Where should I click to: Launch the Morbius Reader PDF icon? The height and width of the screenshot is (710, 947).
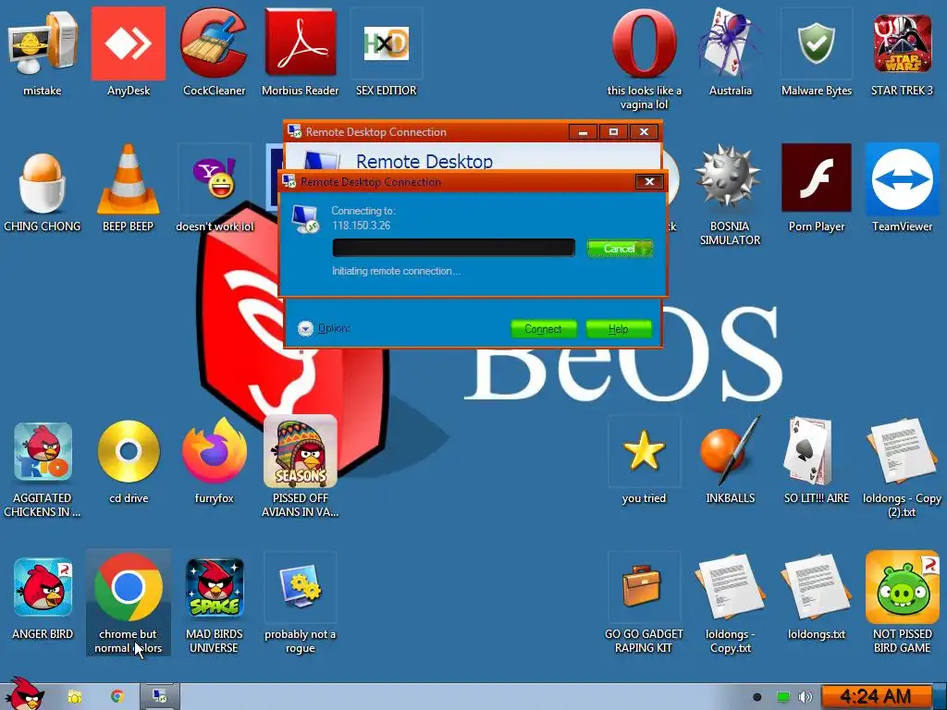point(301,53)
